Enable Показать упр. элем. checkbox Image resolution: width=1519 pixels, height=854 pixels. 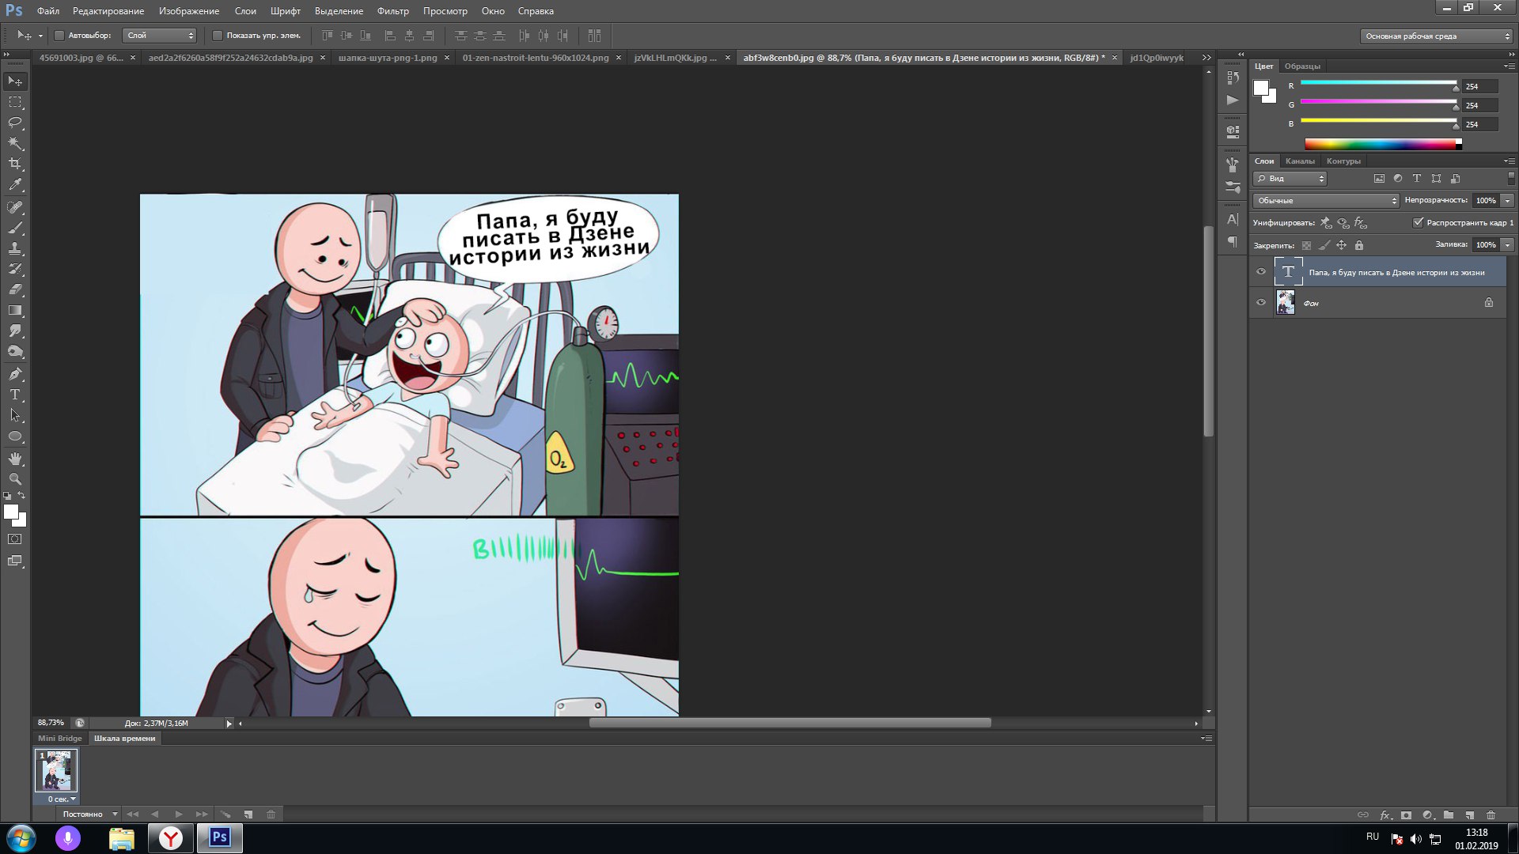(218, 36)
